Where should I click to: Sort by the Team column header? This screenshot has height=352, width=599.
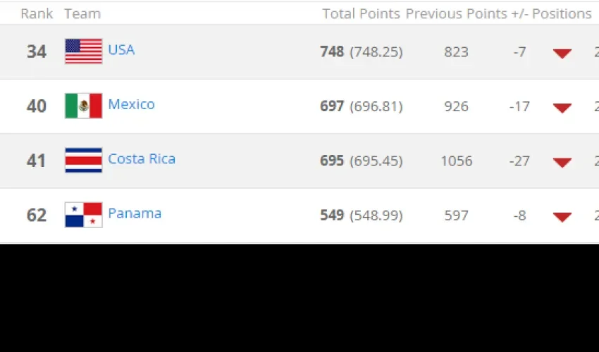click(x=82, y=14)
